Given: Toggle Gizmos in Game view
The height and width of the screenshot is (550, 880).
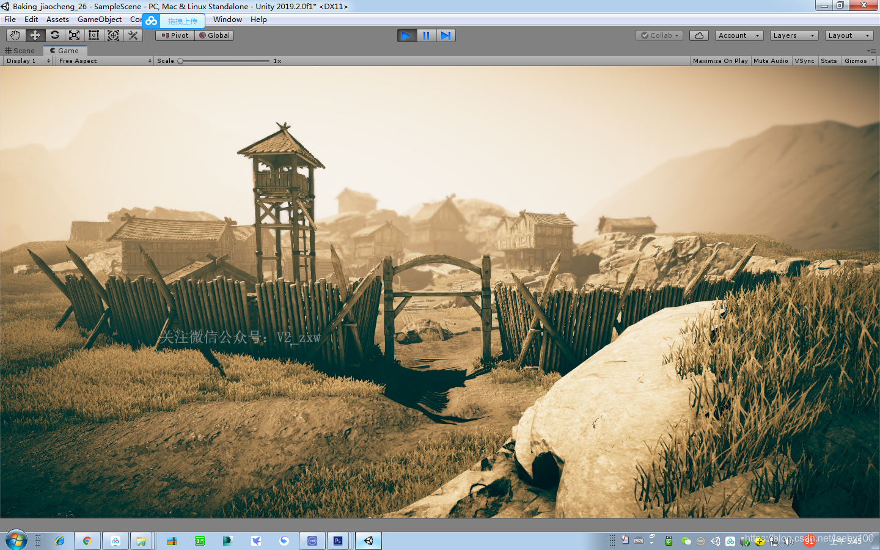Looking at the screenshot, I should (855, 61).
